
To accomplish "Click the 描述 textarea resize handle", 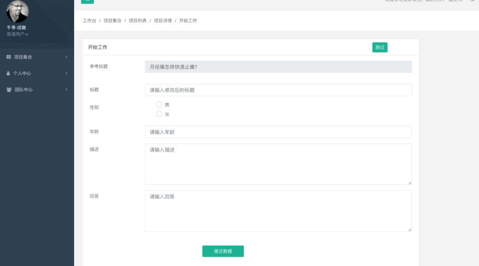I will coord(410,183).
